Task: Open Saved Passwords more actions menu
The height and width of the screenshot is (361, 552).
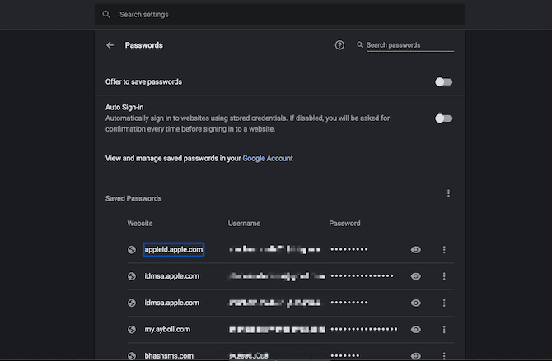Action: (x=448, y=194)
